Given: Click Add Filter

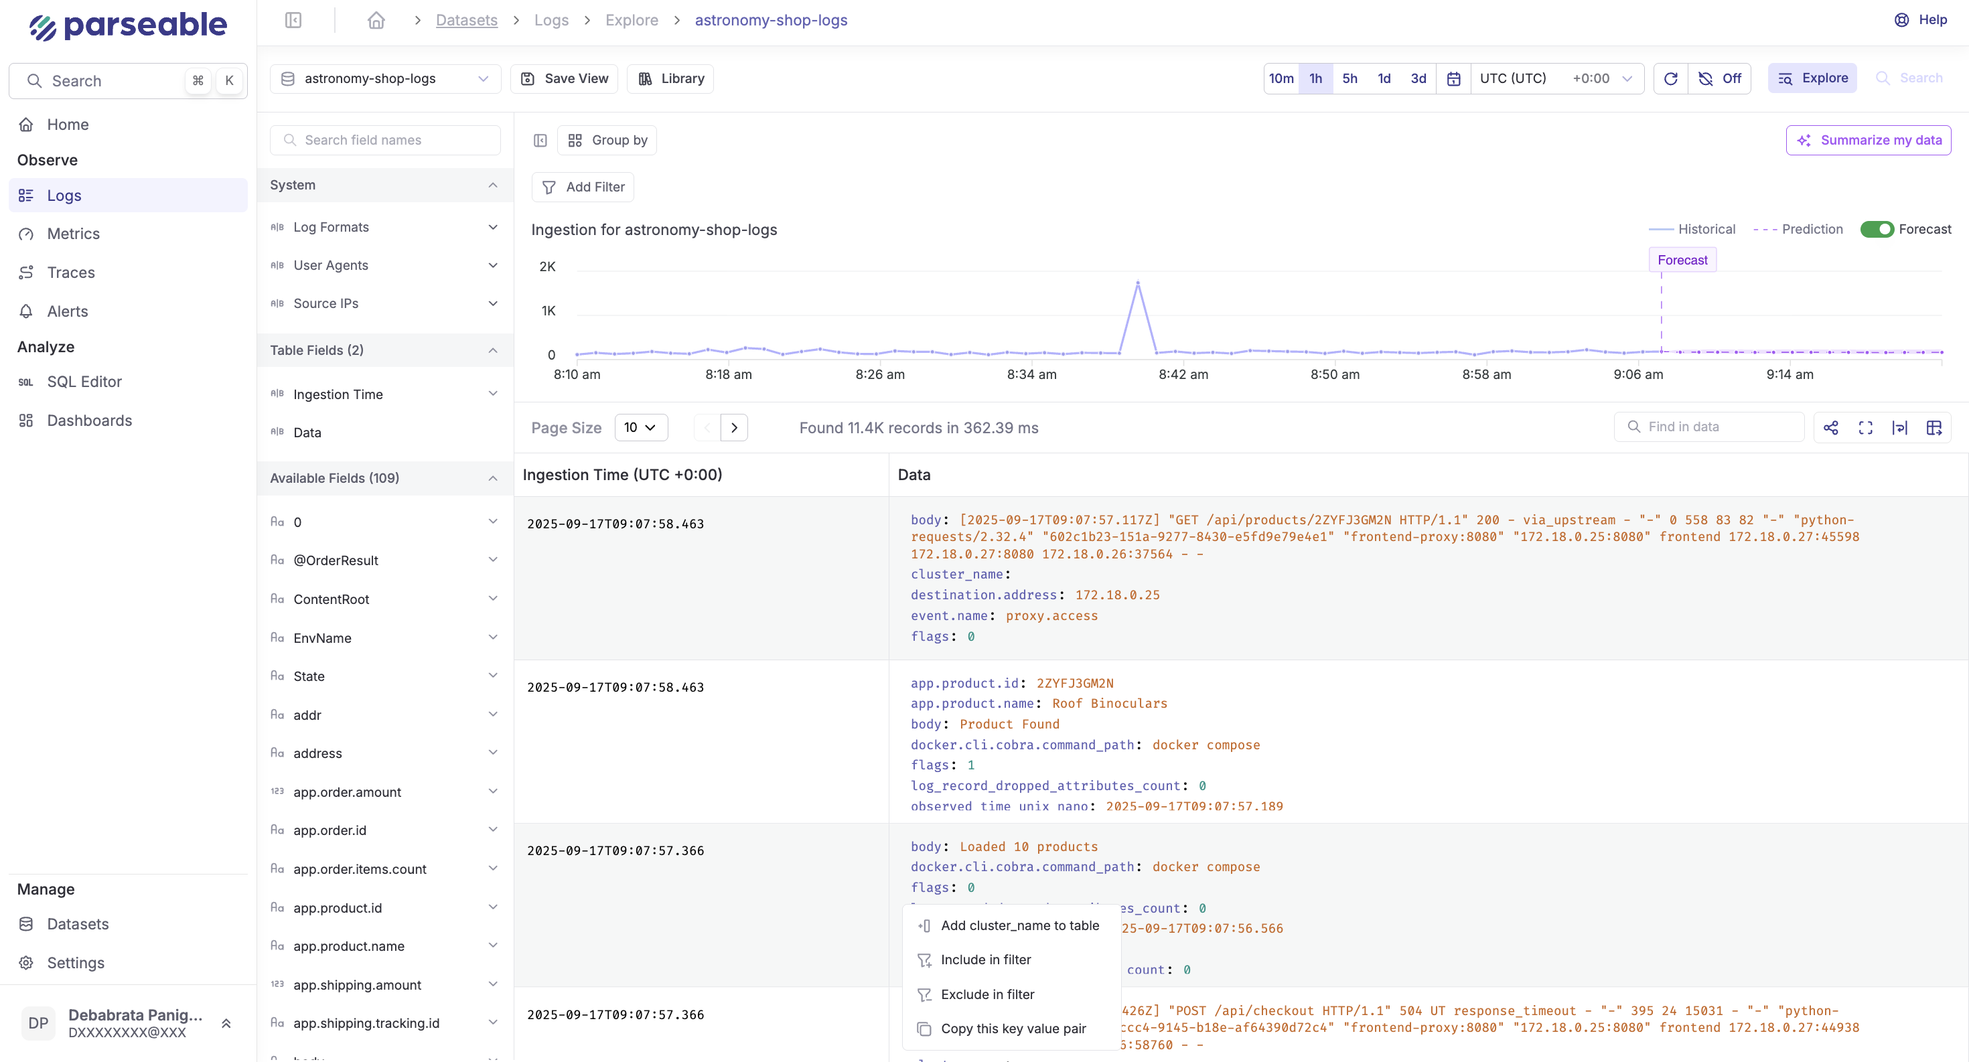Looking at the screenshot, I should (x=583, y=187).
